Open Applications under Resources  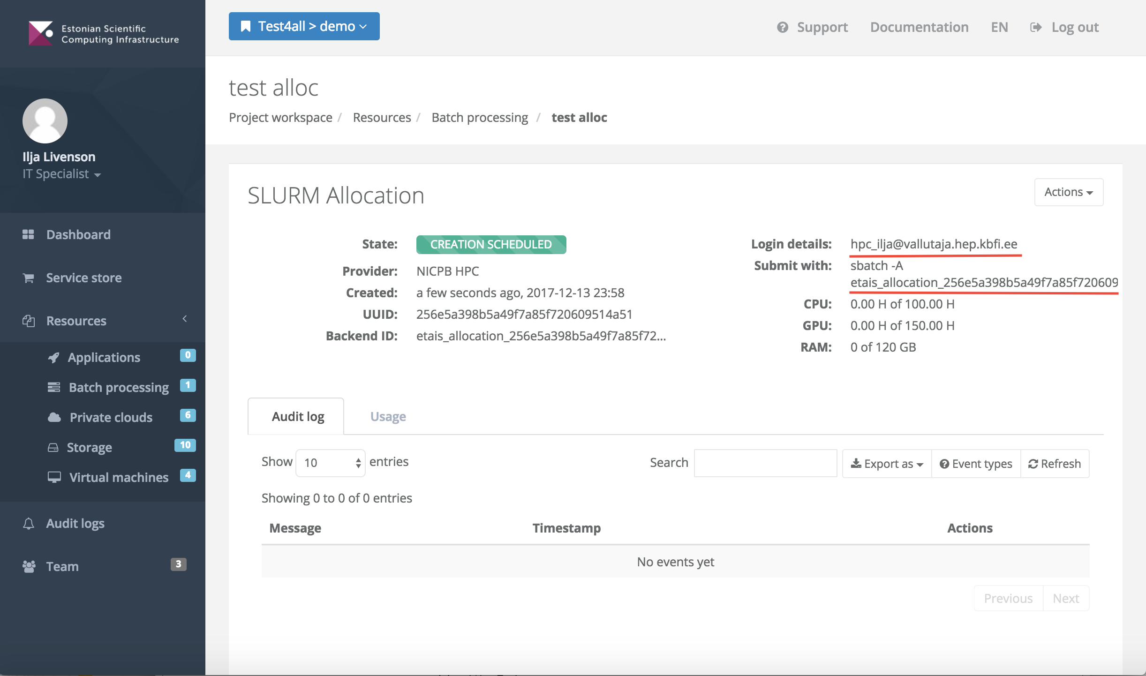[104, 358]
